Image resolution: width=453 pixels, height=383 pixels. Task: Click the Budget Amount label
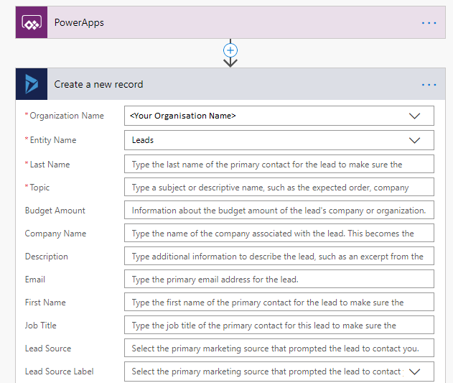point(55,211)
